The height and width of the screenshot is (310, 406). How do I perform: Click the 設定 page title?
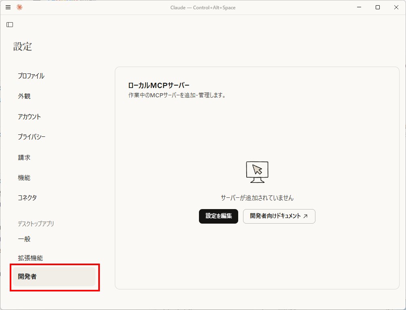pos(23,46)
